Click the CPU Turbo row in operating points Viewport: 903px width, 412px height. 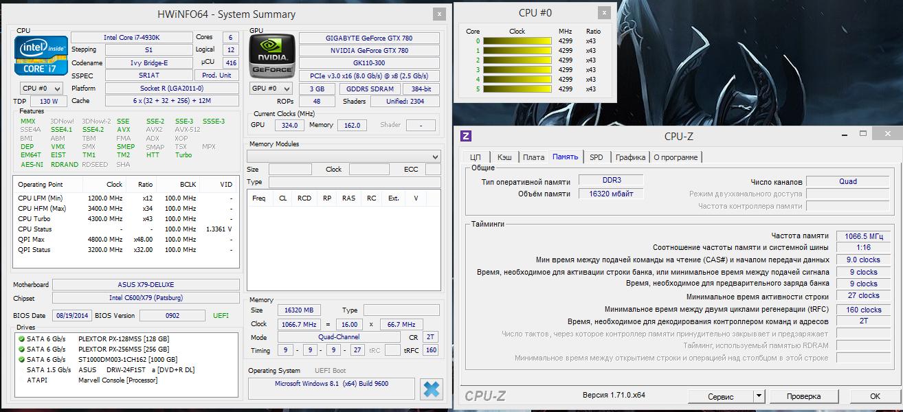tap(126, 218)
